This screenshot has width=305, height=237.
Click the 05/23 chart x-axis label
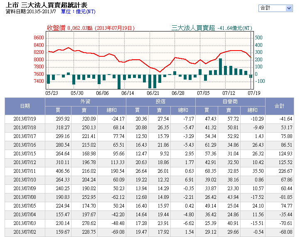point(52,93)
